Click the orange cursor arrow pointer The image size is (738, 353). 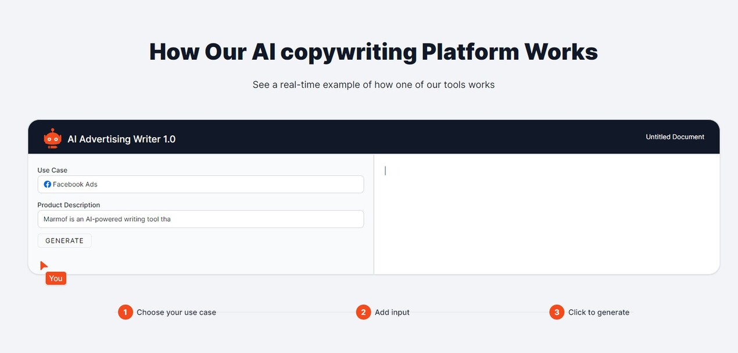coord(44,265)
